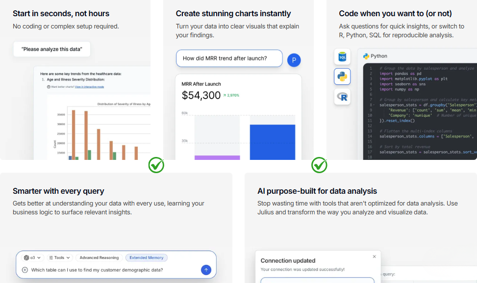Toggle Advanced Reasoning in the query bar
The height and width of the screenshot is (283, 477).
pos(99,257)
